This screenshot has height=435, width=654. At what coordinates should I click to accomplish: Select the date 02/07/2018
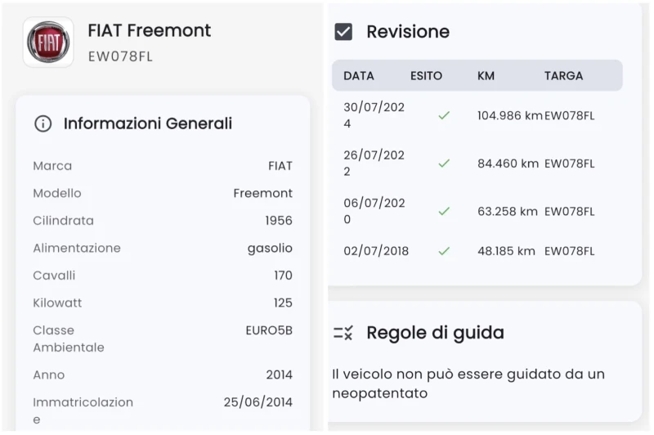pyautogui.click(x=376, y=251)
